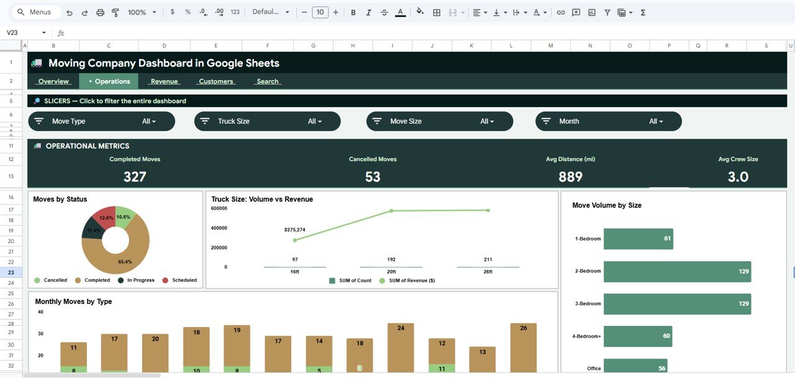Open the Move Type slicer dropdown
Viewport: 795px width, 378px height.
(x=149, y=121)
